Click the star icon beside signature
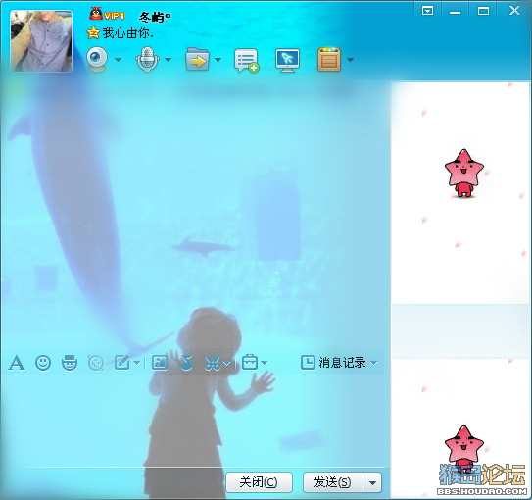The image size is (532, 500). [93, 33]
